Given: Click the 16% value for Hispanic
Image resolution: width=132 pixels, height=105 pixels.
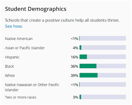Looking at the screenshot, I should (75, 57).
